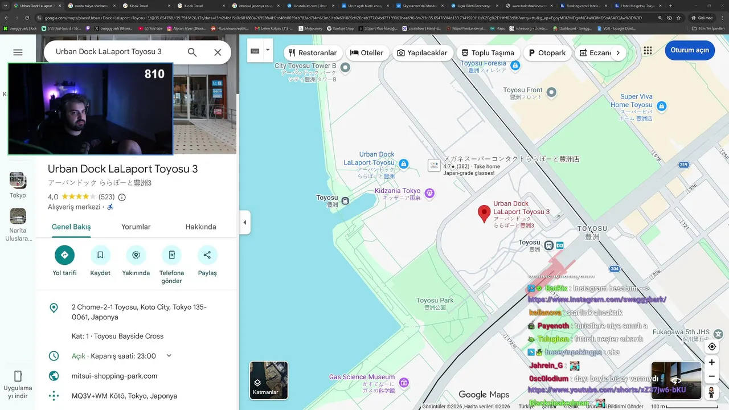Click the City Toyosu Tower B marker

345,67
